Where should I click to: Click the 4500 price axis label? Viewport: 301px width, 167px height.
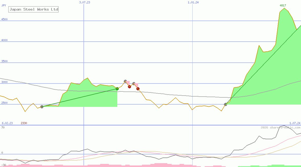(x=4, y=19)
